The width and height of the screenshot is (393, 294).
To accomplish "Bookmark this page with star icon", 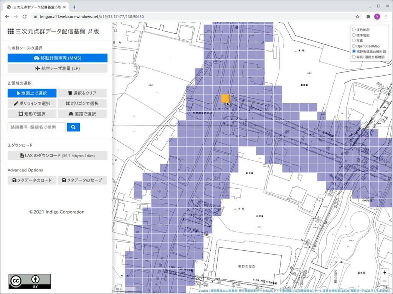I will pos(357,16).
